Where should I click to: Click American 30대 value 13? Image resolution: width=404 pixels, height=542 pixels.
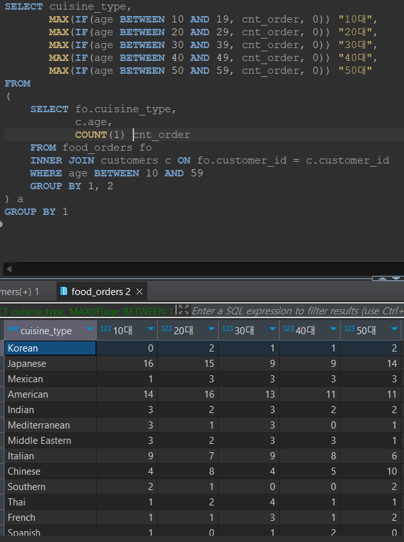[x=248, y=394]
